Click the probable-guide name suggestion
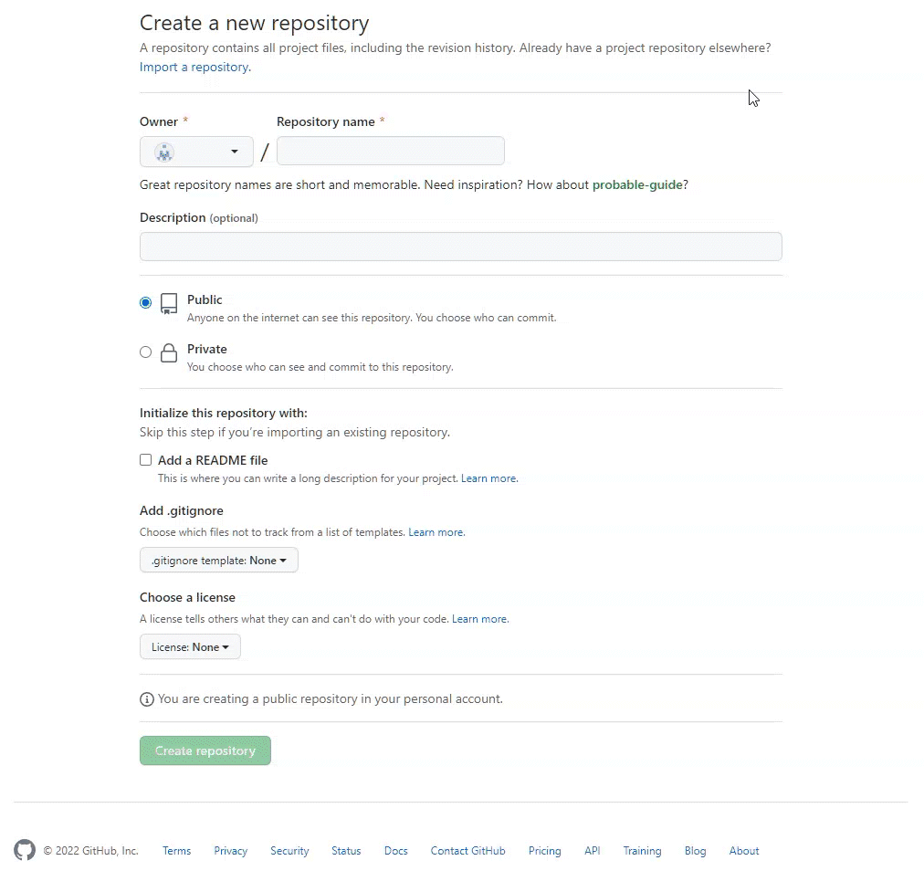This screenshot has height=871, width=924. point(637,184)
